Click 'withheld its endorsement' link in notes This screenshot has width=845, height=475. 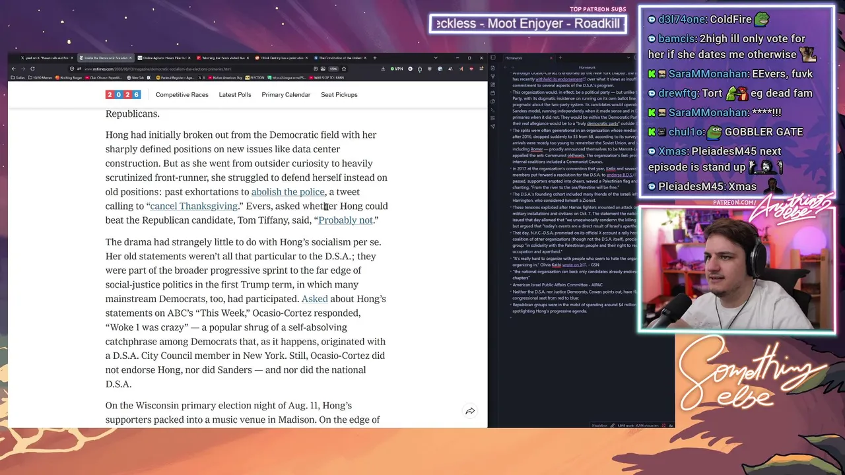click(x=558, y=79)
